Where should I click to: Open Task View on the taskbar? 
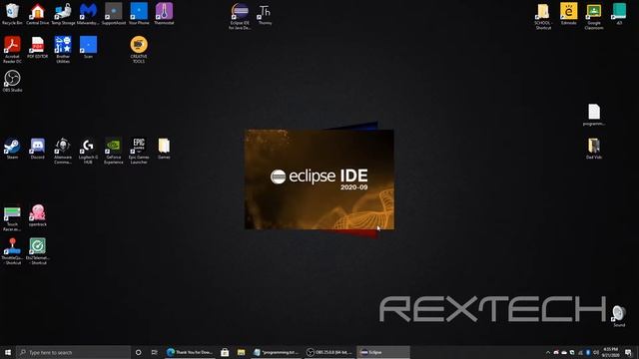[154, 352]
